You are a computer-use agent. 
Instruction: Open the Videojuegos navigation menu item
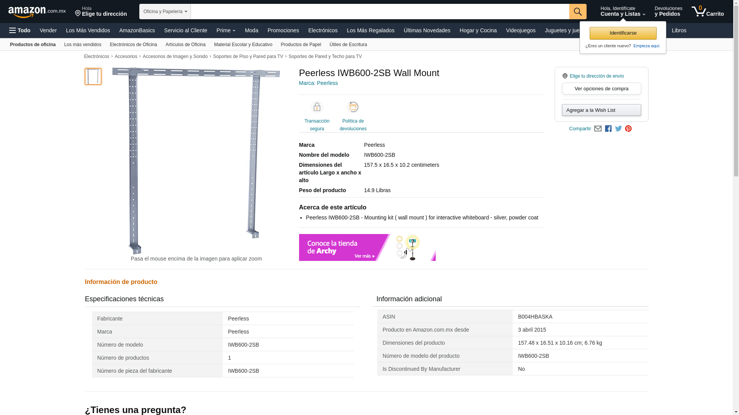coord(520,30)
